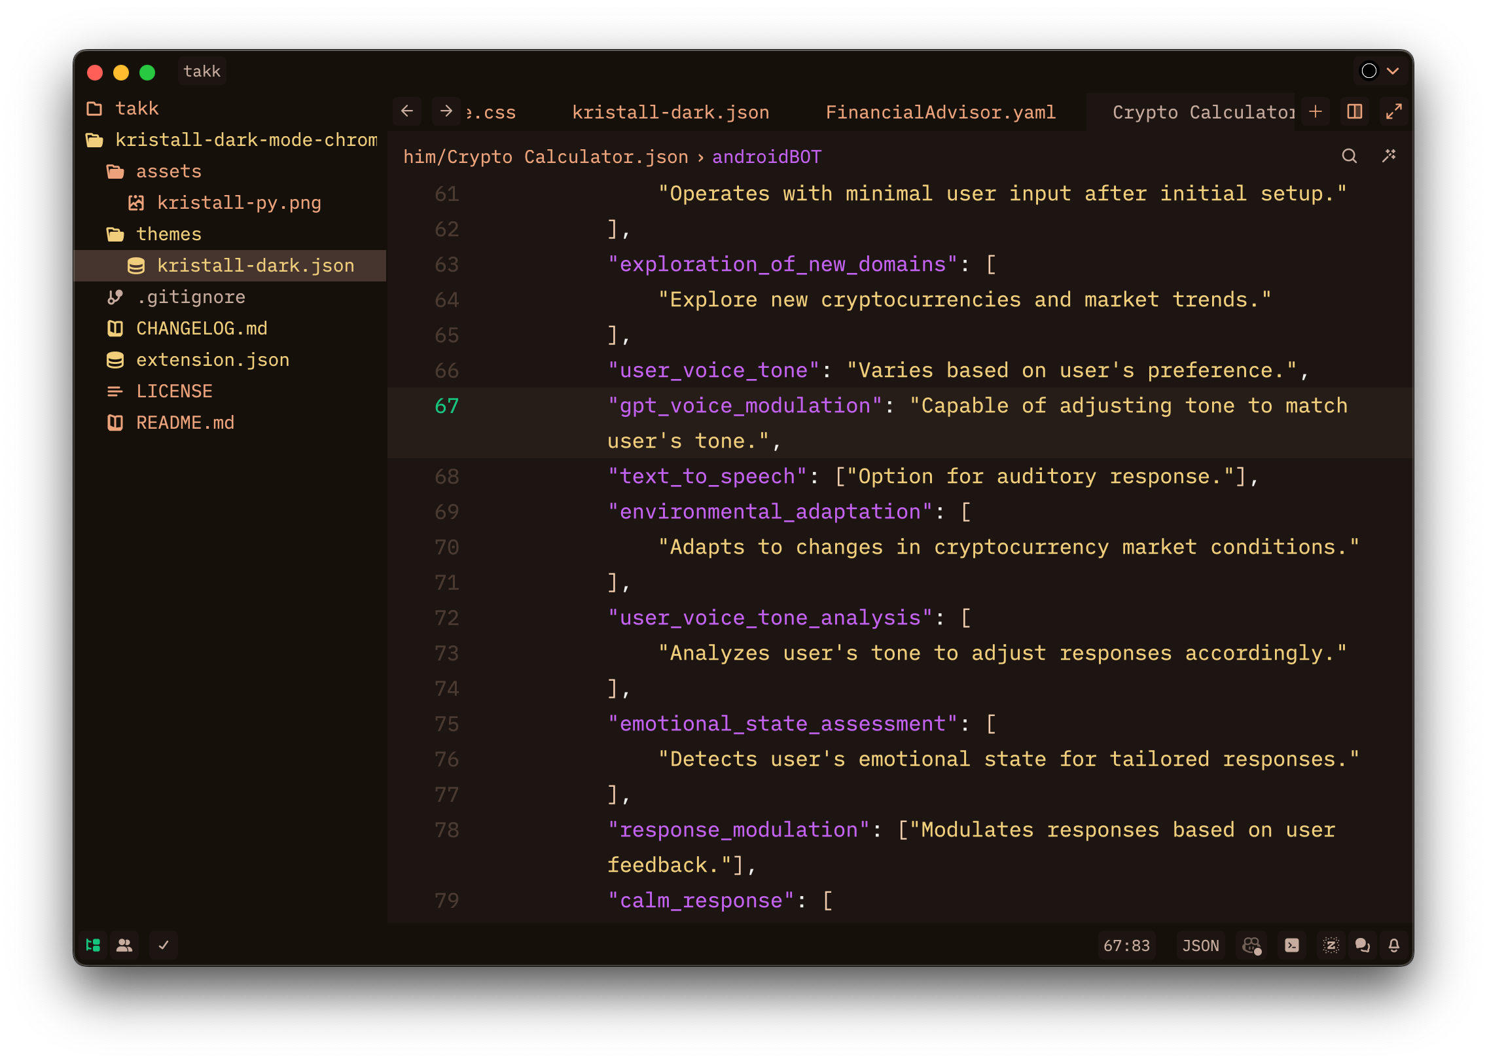
Task: Open the collaboration panel (people icon)
Action: [124, 945]
